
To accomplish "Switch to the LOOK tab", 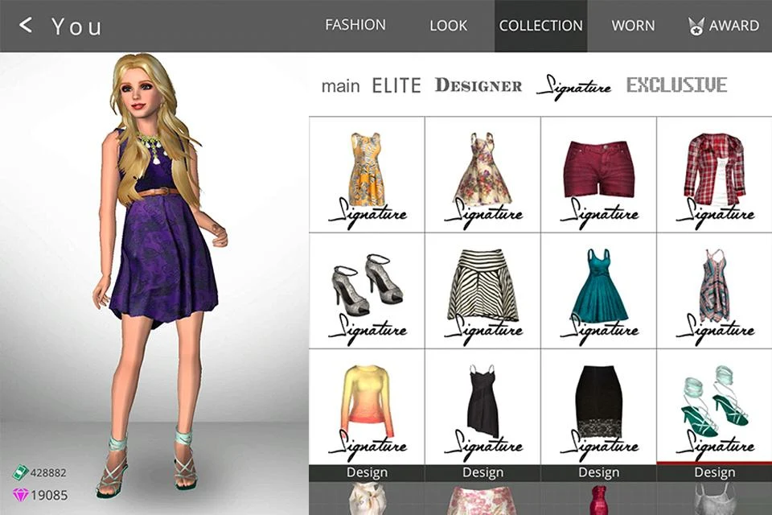I will pos(448,26).
